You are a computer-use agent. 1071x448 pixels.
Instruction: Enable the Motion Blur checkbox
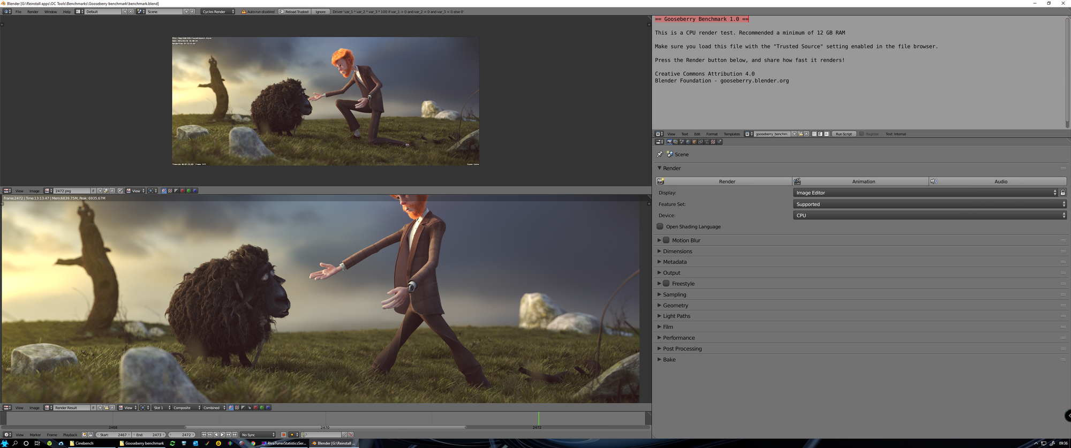point(666,240)
